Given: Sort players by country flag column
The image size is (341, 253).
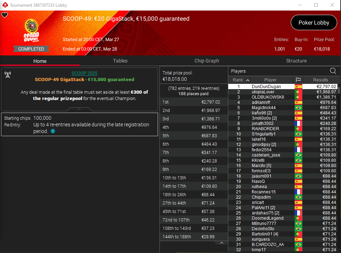Looking at the screenshot, I should tap(298, 80).
